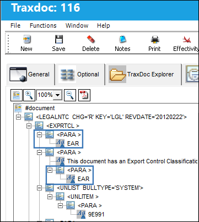Click the New toolbar icon

(26, 39)
